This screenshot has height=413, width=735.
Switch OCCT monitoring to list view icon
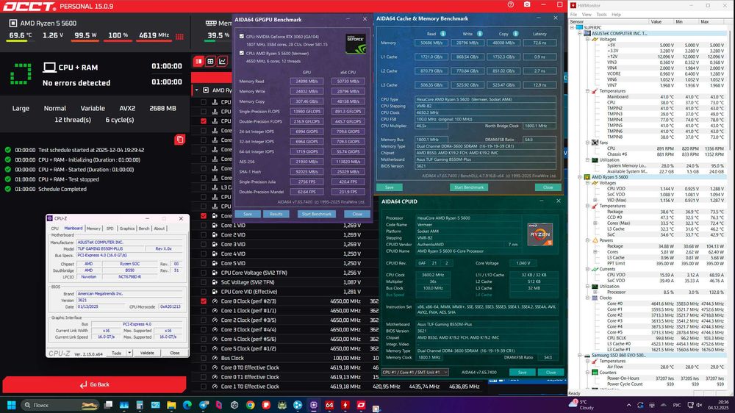click(198, 62)
